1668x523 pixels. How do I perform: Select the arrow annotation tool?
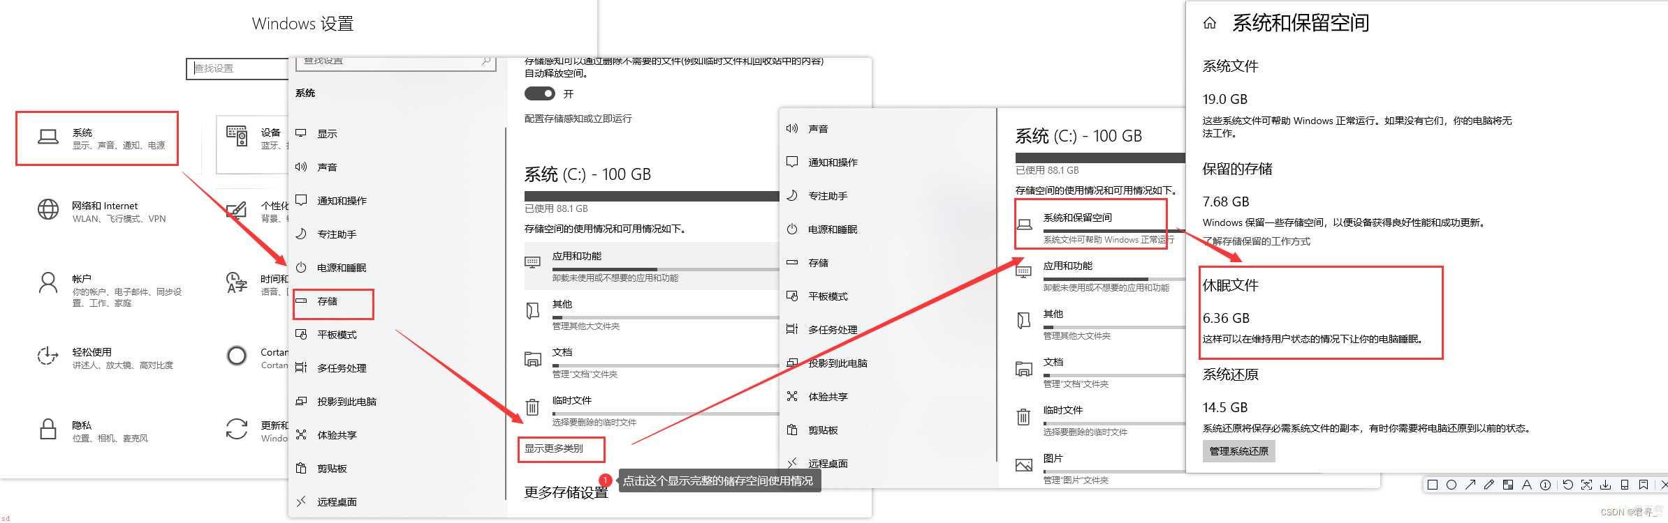[1470, 485]
